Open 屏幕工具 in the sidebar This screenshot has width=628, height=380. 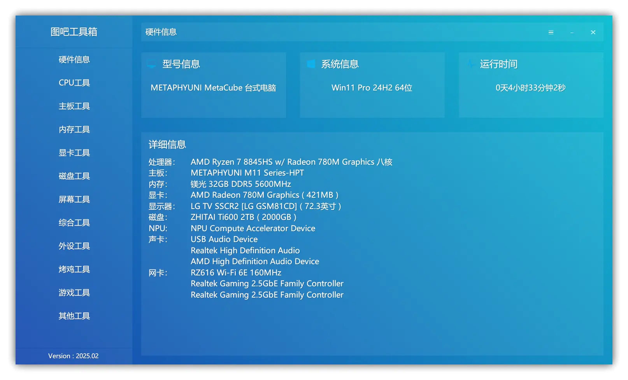[74, 199]
